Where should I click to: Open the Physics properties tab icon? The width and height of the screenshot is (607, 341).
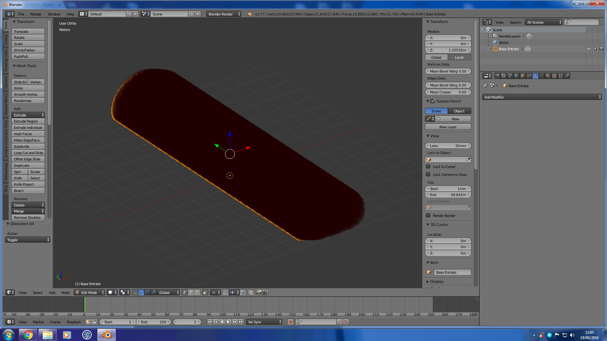coord(567,76)
